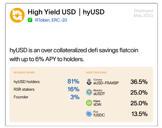162x128 pixels.
Task: Click the Deployed May 2023 label
Action: click(143, 13)
